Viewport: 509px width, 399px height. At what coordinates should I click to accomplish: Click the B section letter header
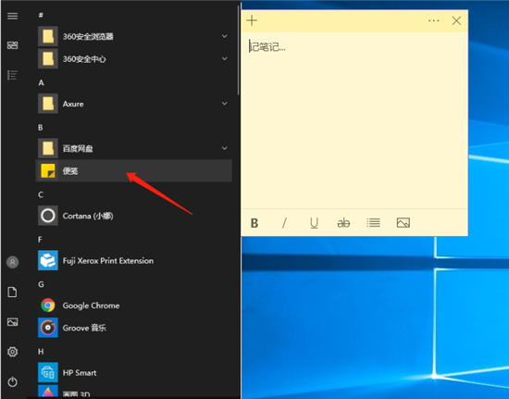[40, 128]
